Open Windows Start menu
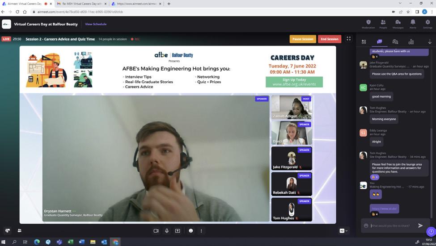436x246 pixels. (x=3, y=242)
